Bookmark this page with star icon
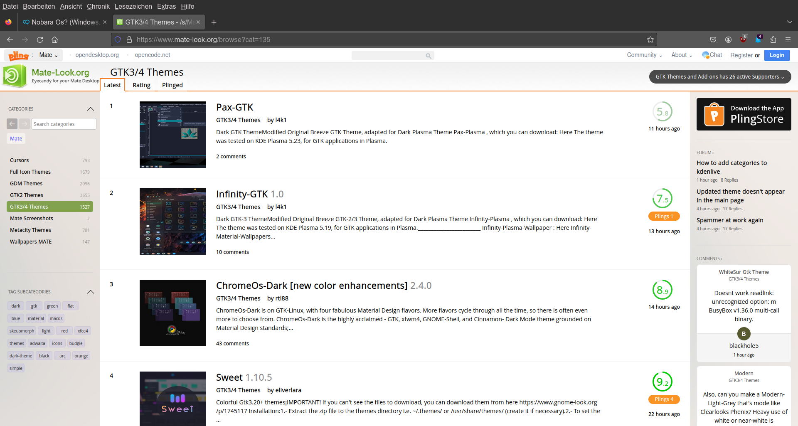Viewport: 798px width, 426px height. point(650,40)
